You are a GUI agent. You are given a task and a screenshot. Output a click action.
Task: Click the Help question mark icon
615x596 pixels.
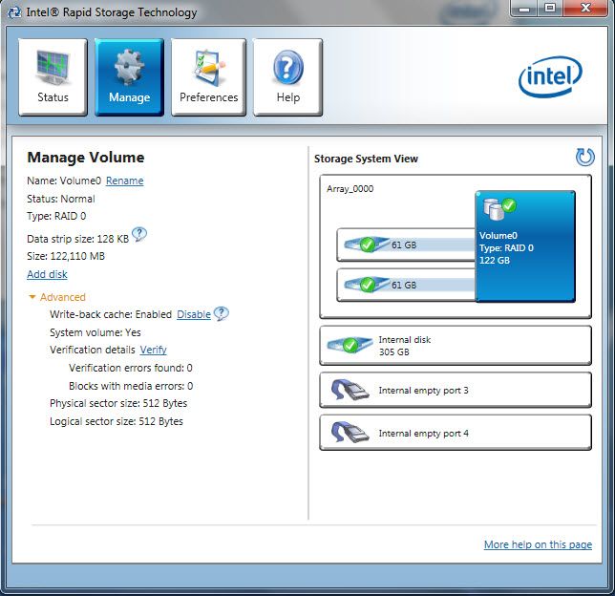(287, 68)
